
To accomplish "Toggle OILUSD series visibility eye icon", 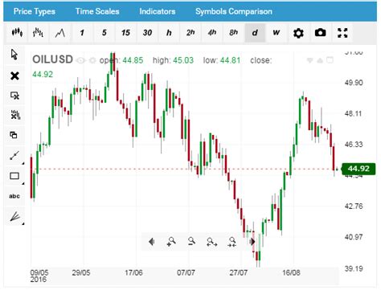I will point(80,60).
